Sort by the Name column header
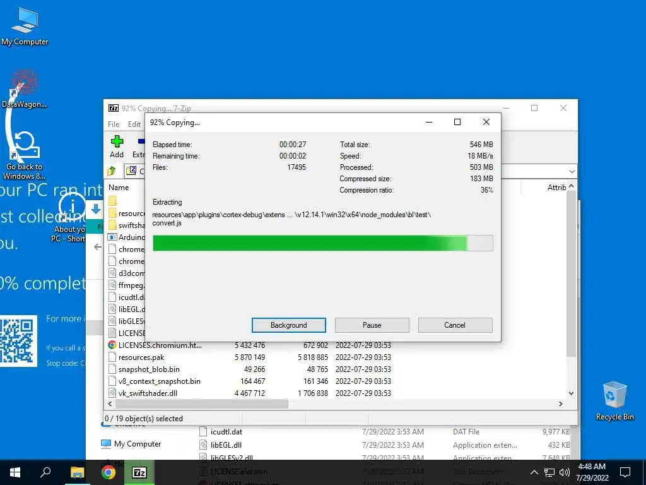Image resolution: width=646 pixels, height=485 pixels. (x=119, y=187)
